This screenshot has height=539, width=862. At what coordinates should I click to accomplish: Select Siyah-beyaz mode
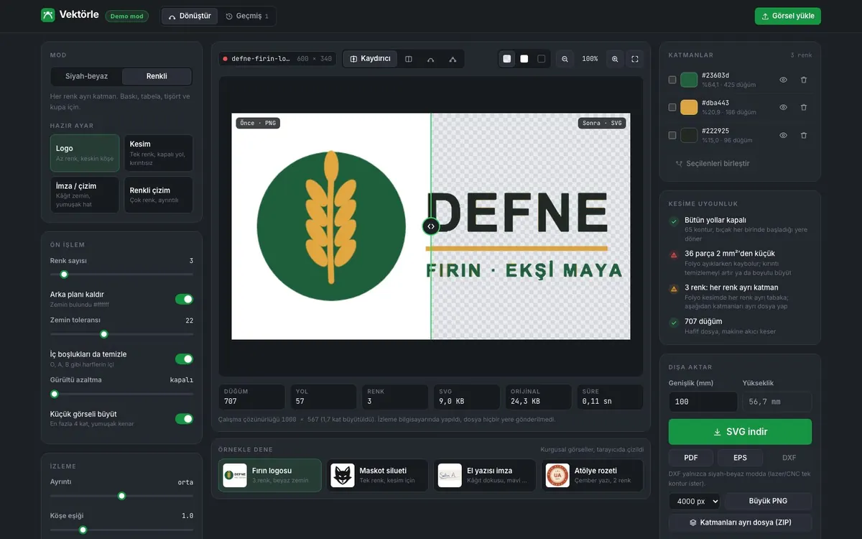pos(87,76)
